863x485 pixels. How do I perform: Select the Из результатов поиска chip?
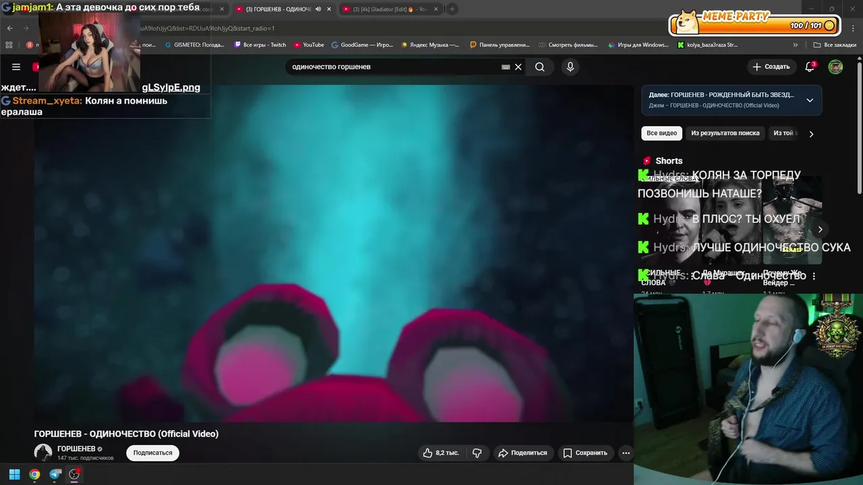[725, 133]
